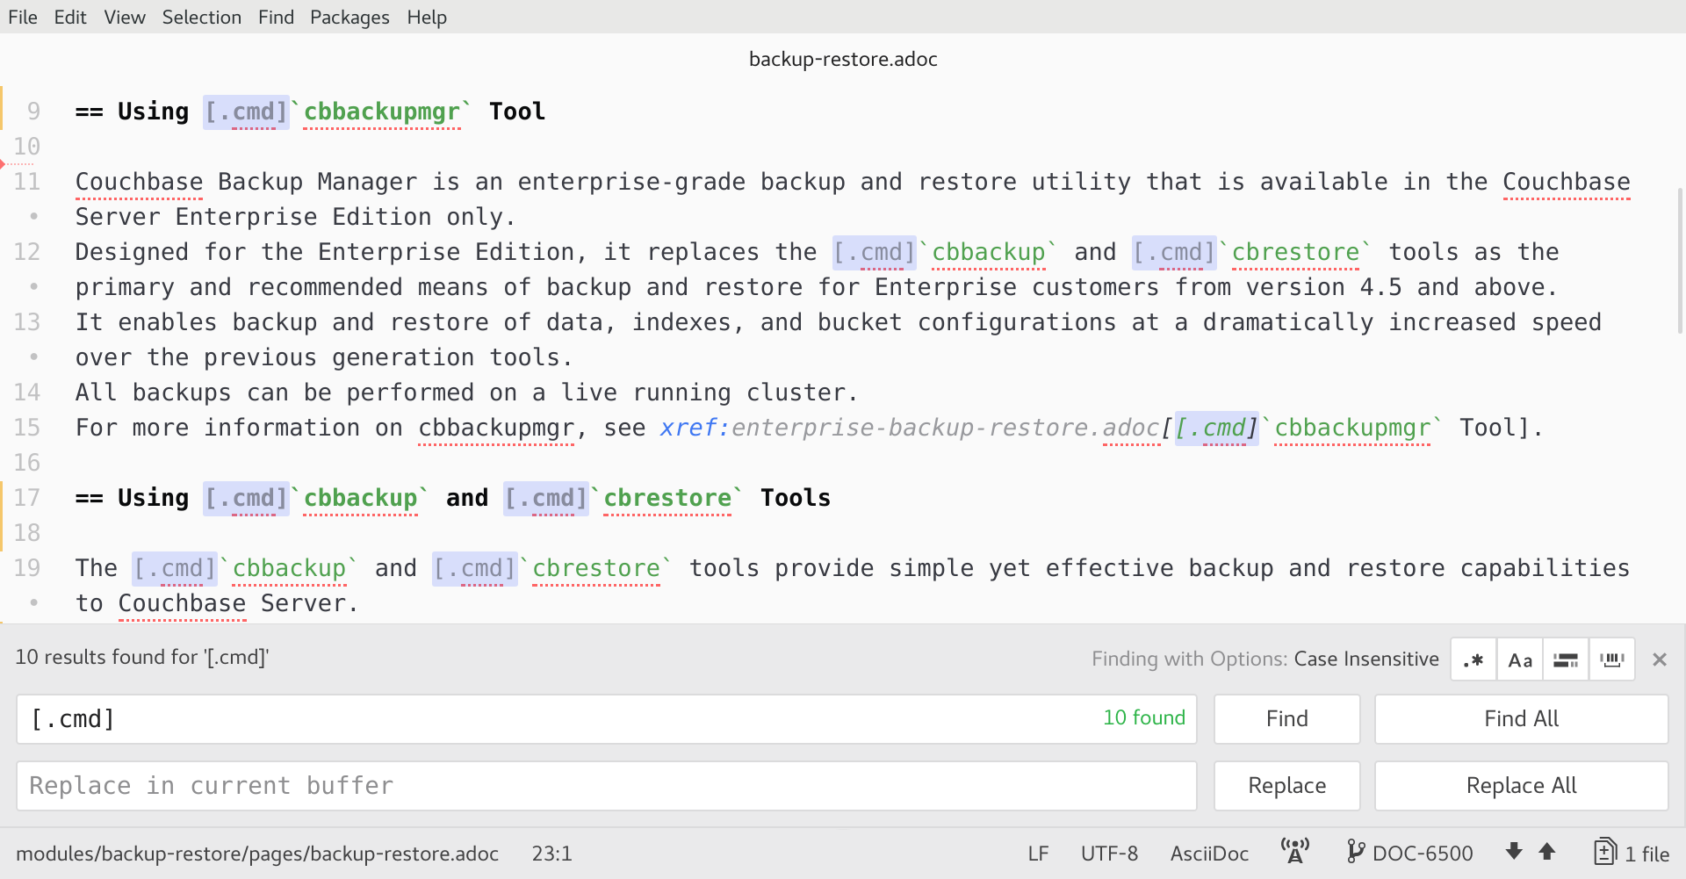Click the Find All button
The height and width of the screenshot is (879, 1686).
click(x=1521, y=719)
